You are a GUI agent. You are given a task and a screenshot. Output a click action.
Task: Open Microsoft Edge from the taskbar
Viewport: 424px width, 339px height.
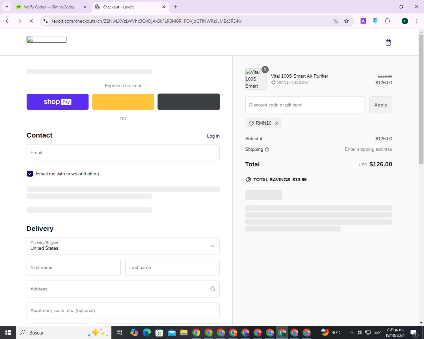pyautogui.click(x=147, y=333)
